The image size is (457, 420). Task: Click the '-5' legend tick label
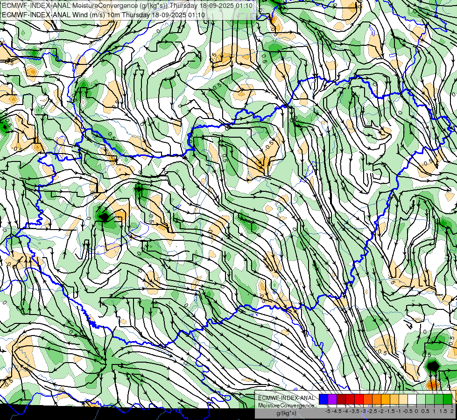[328, 411]
